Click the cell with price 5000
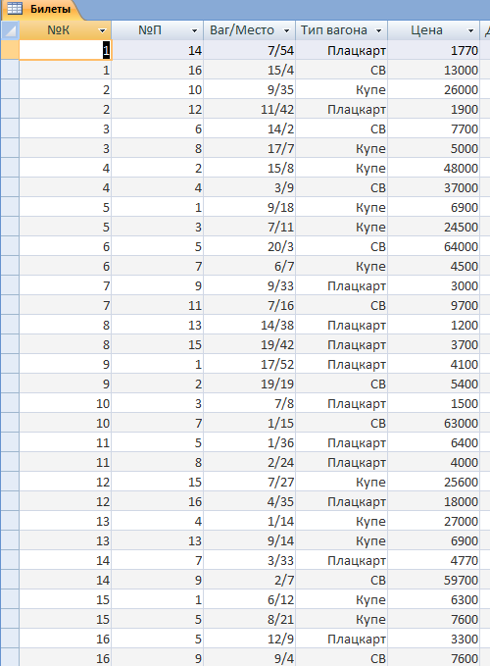The image size is (490, 666). (433, 148)
